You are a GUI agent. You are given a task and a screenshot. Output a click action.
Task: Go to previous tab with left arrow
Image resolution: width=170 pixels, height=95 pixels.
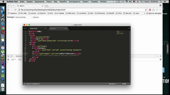click(x=24, y=28)
